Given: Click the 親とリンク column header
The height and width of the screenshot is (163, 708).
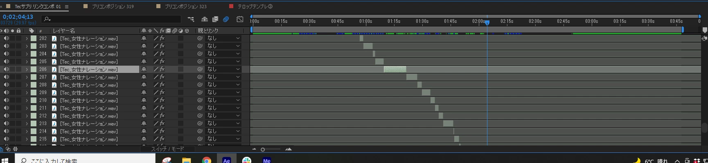Looking at the screenshot, I should click(x=208, y=31).
